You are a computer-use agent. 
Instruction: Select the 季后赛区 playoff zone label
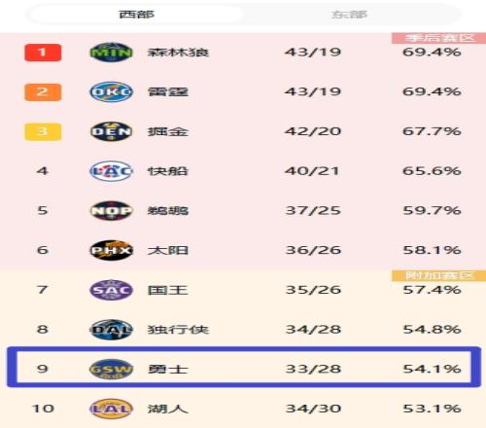coord(438,38)
